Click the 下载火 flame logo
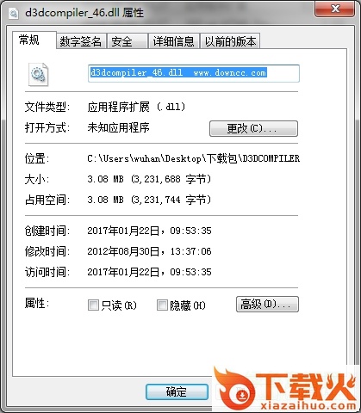The width and height of the screenshot is (361, 413). coord(234,387)
